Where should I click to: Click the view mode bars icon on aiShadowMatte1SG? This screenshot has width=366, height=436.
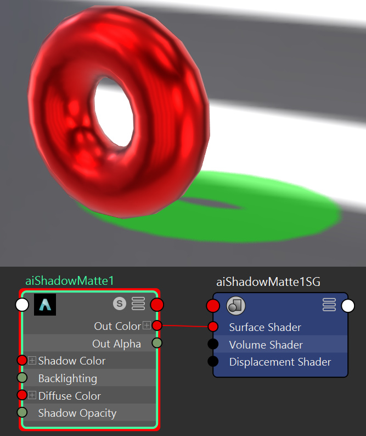coord(329,305)
